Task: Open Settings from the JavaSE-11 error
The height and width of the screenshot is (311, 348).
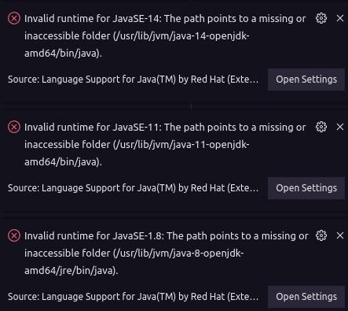Action: [306, 188]
